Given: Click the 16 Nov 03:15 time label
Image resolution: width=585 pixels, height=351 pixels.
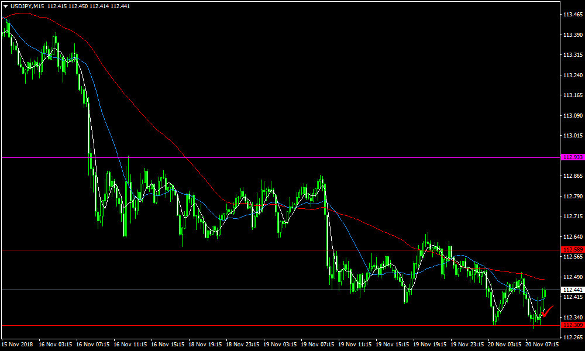Looking at the screenshot, I should coord(55,344).
